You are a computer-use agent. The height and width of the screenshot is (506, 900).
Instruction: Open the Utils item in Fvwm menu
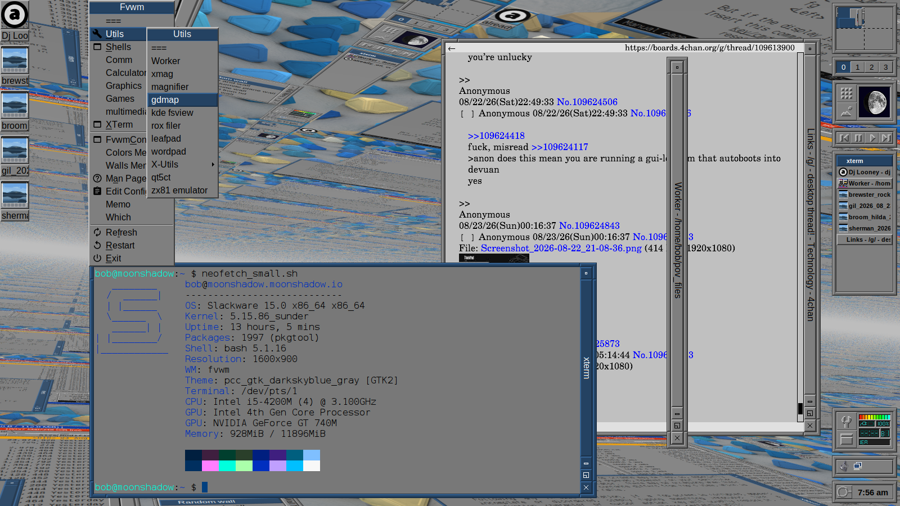tap(118, 34)
